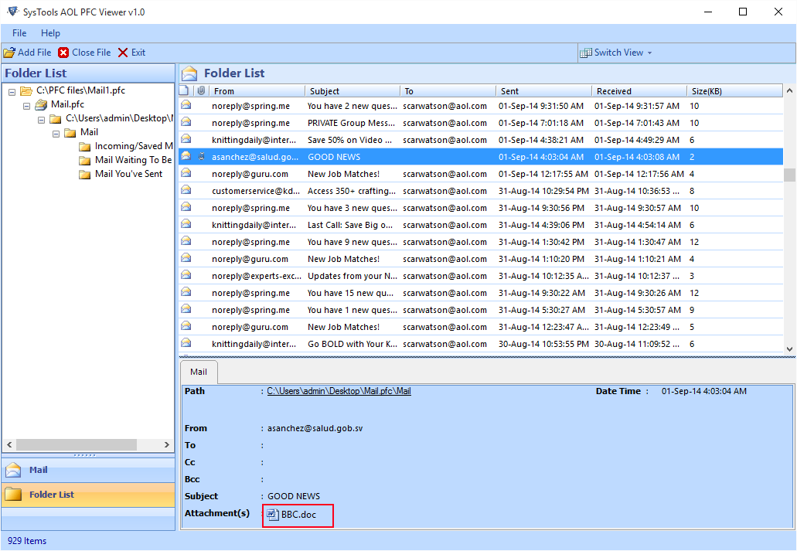
Task: Collapse the Mail.pfc tree node
Action: 26,104
